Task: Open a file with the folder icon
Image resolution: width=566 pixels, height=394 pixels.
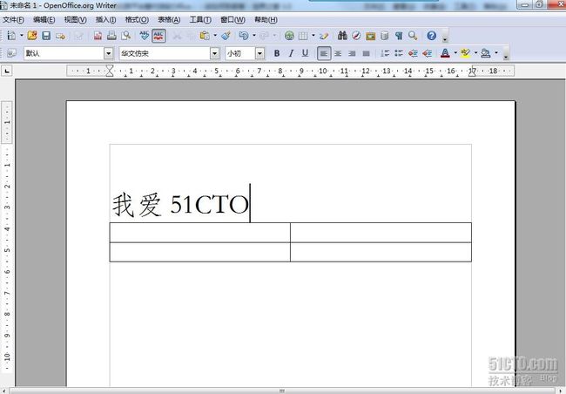Action: tap(32, 36)
